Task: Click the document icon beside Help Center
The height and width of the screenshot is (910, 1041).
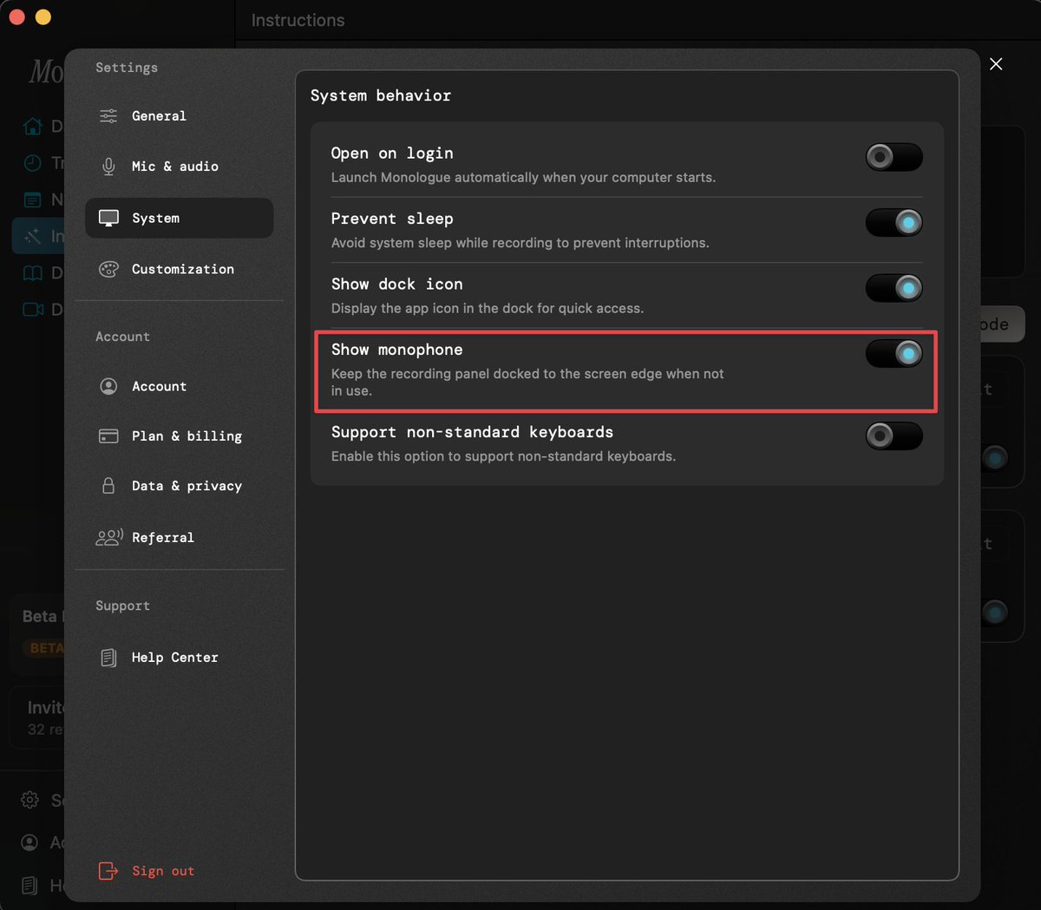Action: (108, 658)
